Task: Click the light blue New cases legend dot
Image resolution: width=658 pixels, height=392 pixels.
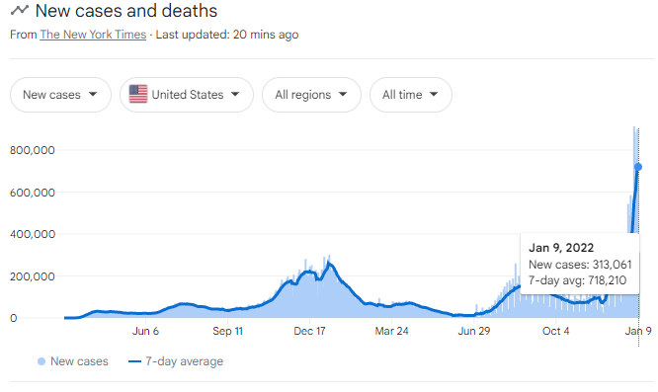Action: click(41, 361)
